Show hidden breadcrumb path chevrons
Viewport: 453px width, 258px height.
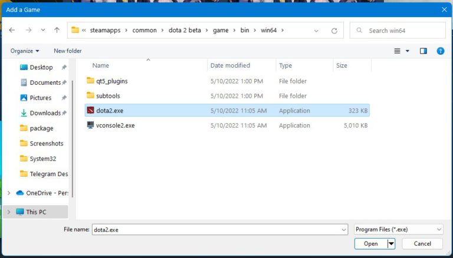[84, 30]
